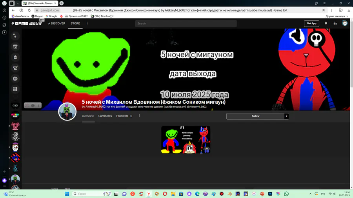Screen dimensions: 353x198
Task: Open the Яндекс bookmark
Action: tap(37, 16)
